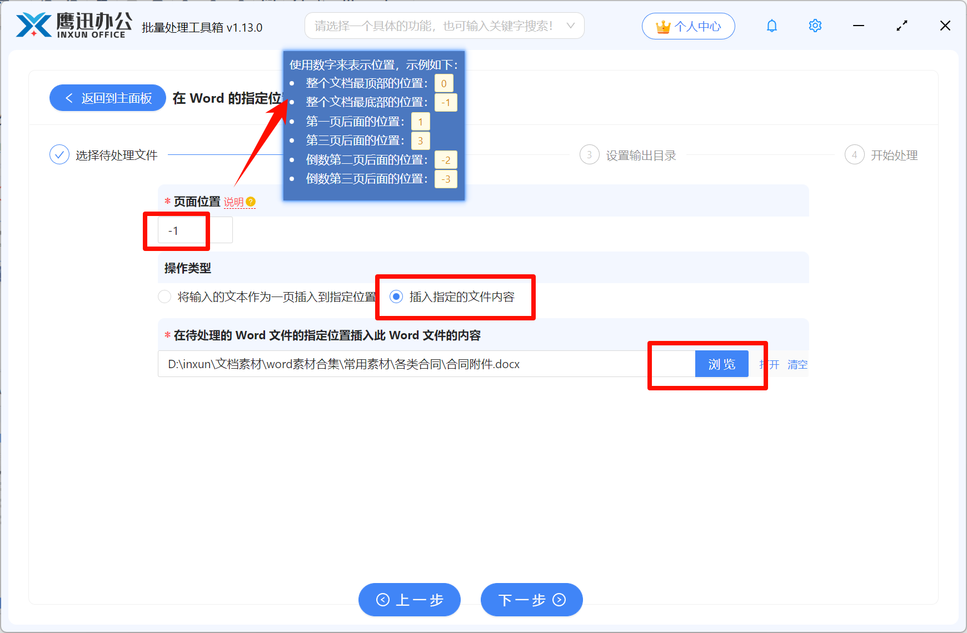The width and height of the screenshot is (967, 633).
Task: Click the fullscreen expand icon
Action: click(x=902, y=26)
